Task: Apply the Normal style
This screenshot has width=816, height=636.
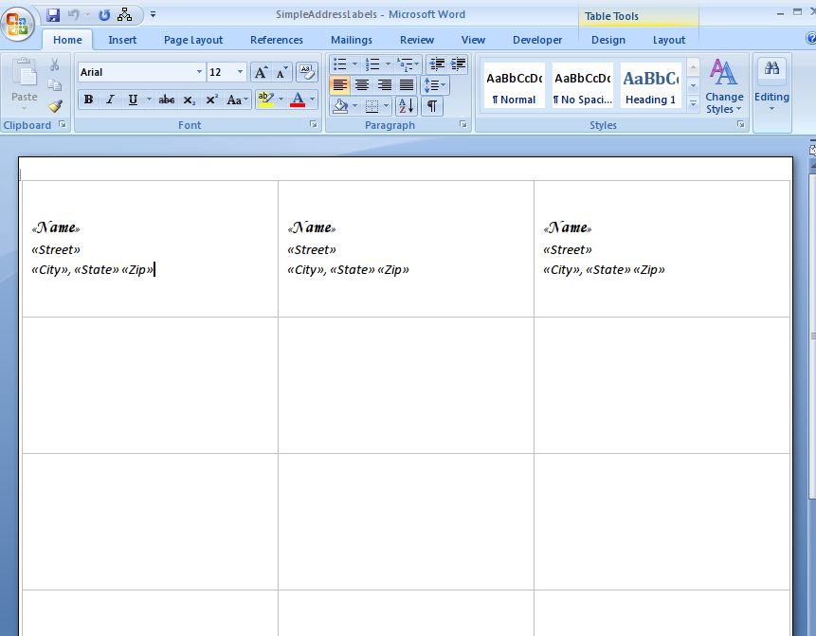Action: [515, 86]
